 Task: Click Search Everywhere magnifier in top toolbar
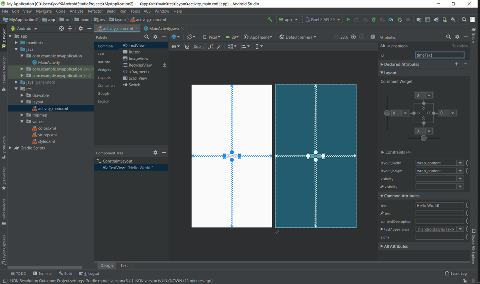464,19
